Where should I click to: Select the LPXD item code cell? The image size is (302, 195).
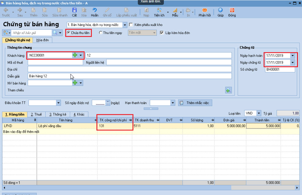(x=20, y=126)
